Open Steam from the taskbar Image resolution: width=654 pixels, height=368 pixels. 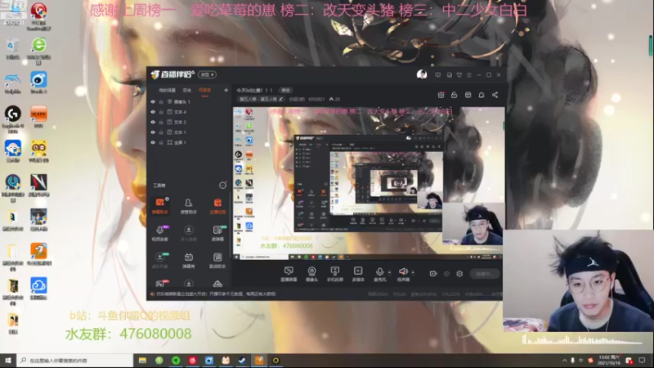click(x=242, y=361)
